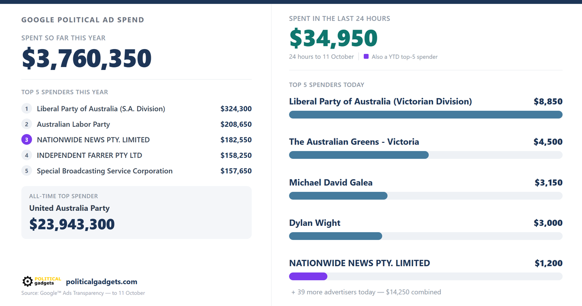
Task: Click the SPENT IN THE LAST 24 HOURS label
Action: coord(339,18)
